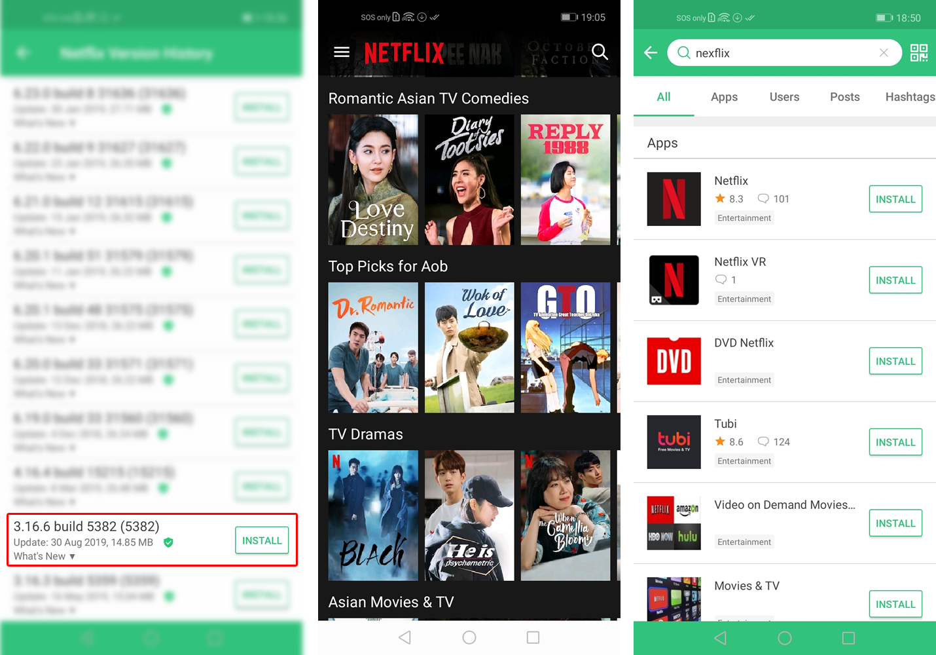This screenshot has height=655, width=936.
Task: Open GTO poster
Action: pyautogui.click(x=566, y=348)
